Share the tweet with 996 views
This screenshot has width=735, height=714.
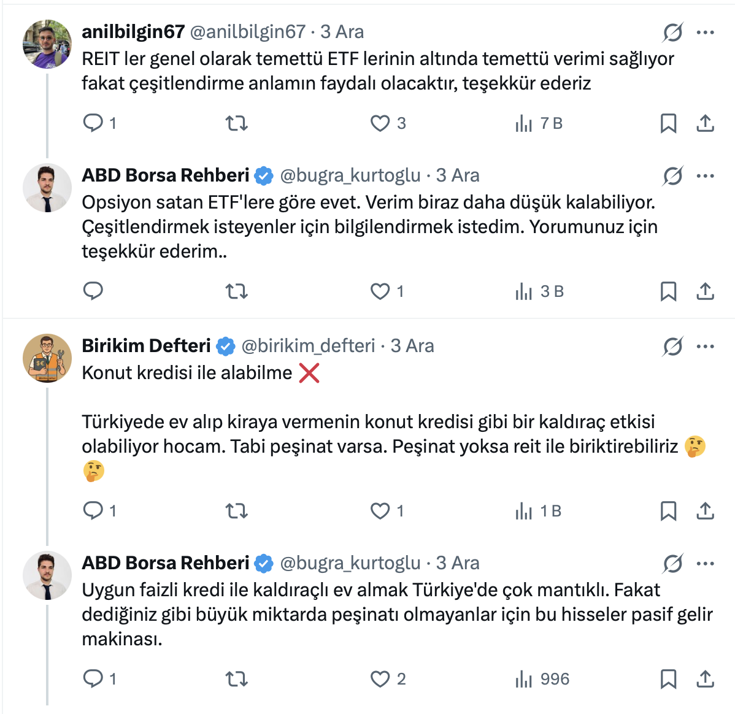[706, 679]
